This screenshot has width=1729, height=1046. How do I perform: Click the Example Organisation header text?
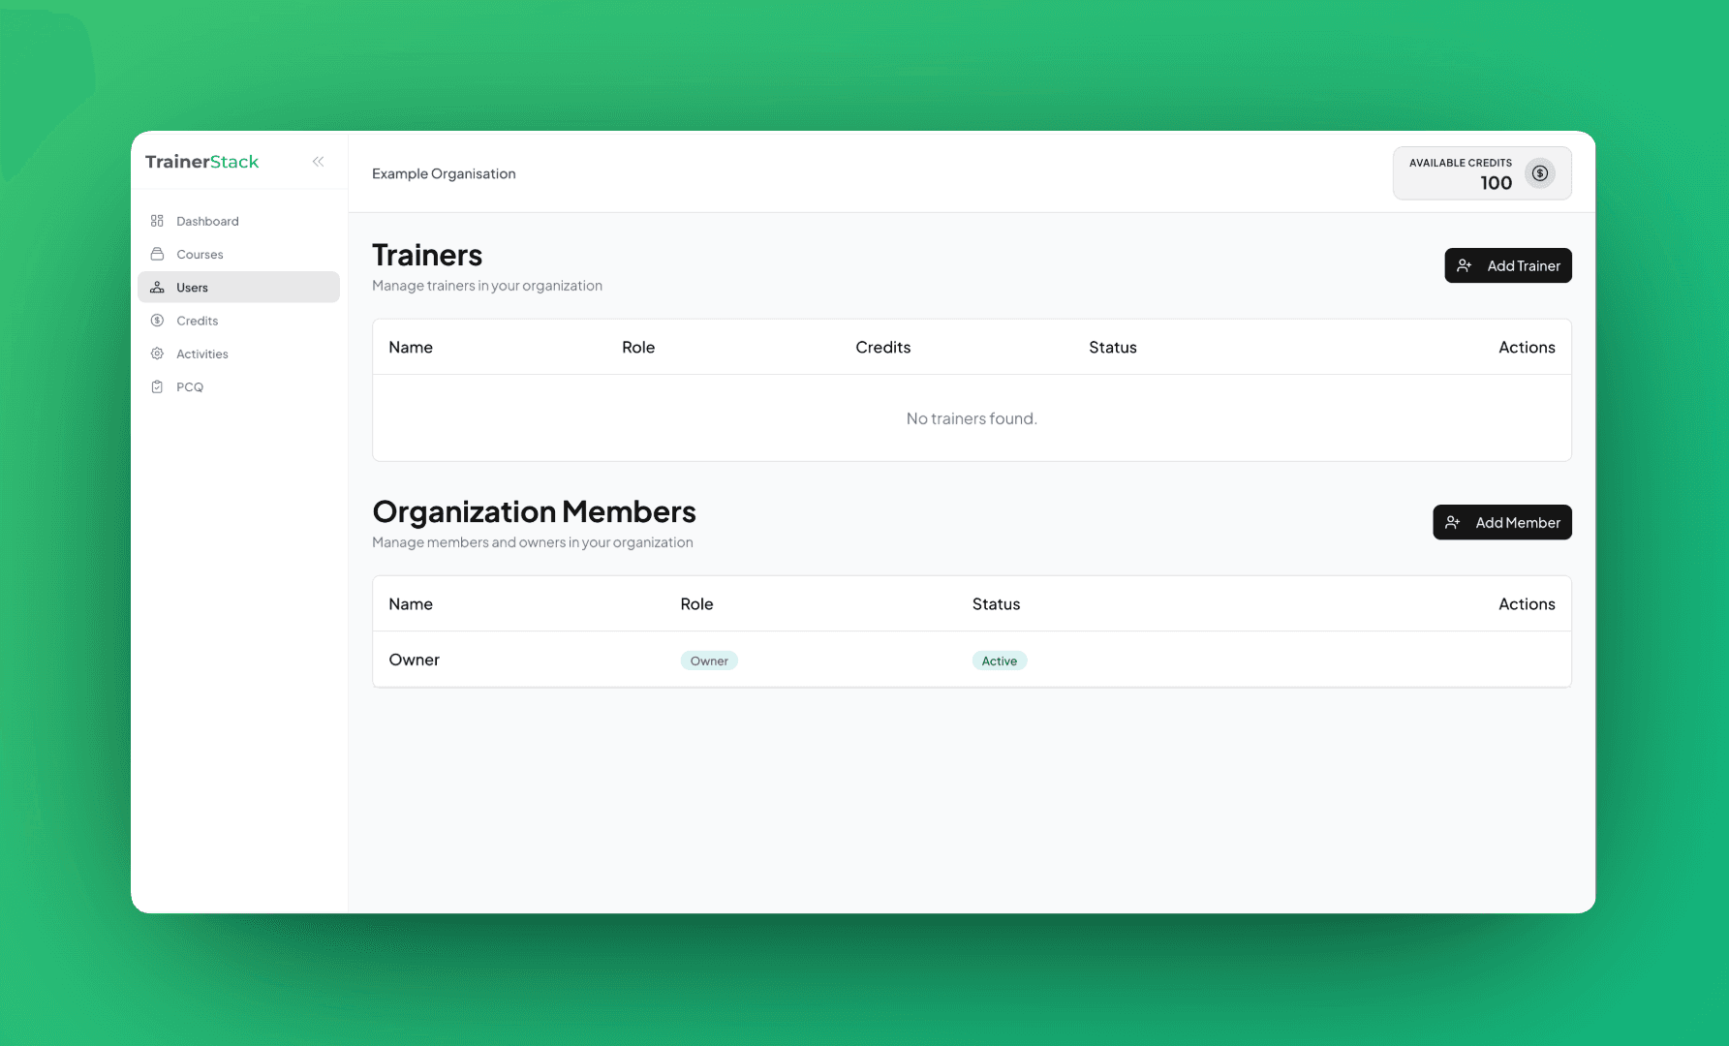[x=444, y=173]
